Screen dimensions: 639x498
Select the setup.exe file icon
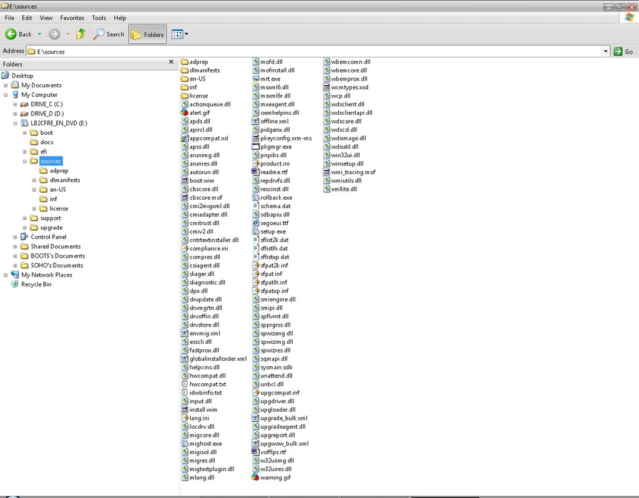(x=255, y=232)
